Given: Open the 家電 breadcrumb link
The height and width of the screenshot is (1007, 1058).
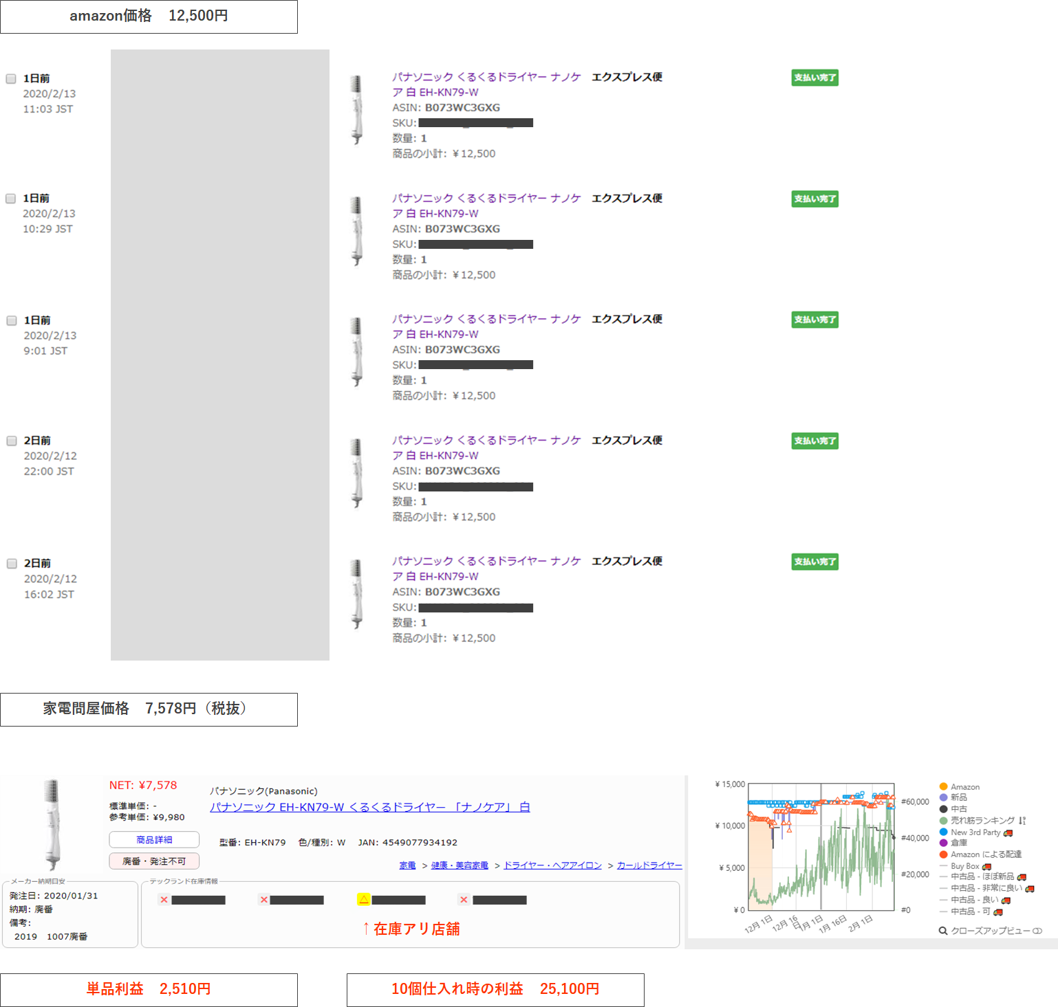Looking at the screenshot, I should tap(407, 865).
